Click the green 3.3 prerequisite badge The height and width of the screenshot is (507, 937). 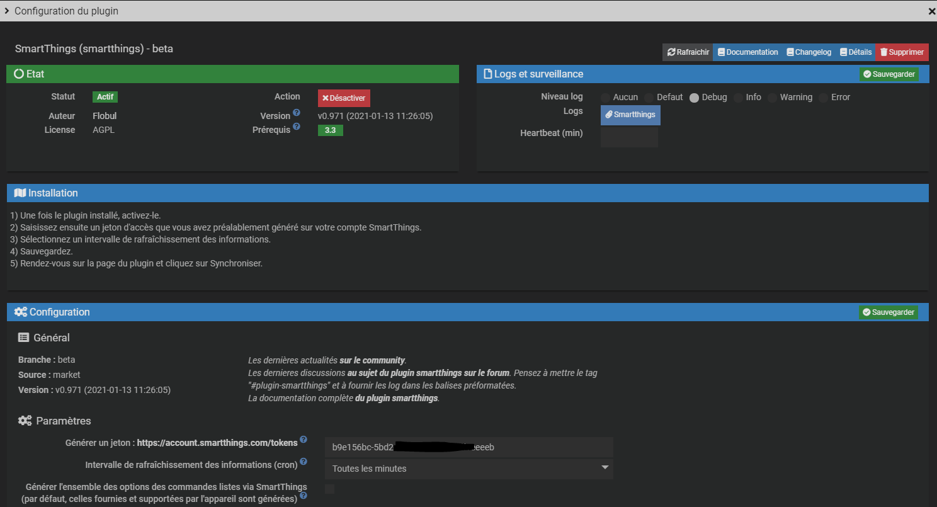tap(330, 130)
